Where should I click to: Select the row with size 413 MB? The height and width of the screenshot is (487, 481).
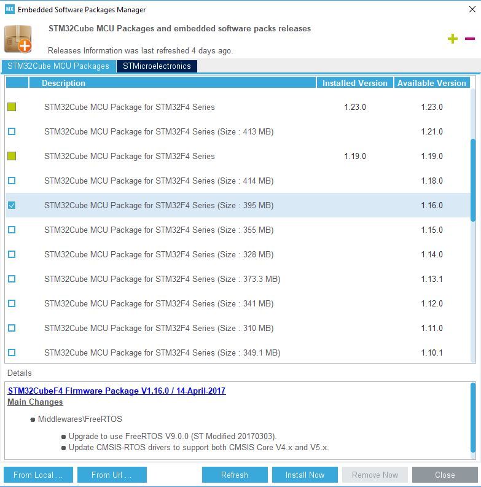[x=238, y=131]
